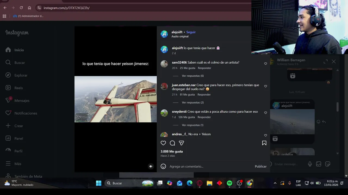This screenshot has height=195, width=348.
Task: Open Mensajes in sidebar
Action: 18,100
